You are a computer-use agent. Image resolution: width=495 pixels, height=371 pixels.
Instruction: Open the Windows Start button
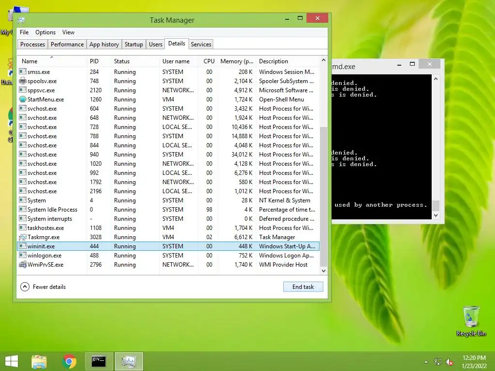(x=12, y=361)
